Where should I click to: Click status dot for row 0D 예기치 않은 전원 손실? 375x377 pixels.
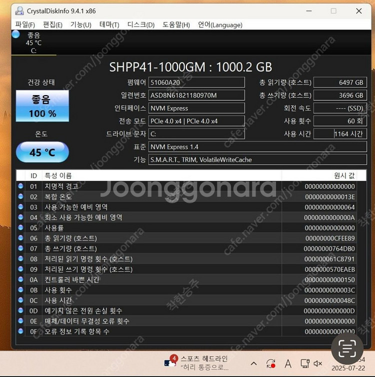click(20, 310)
